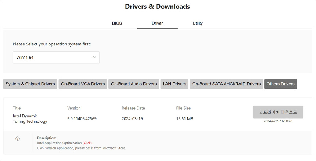Image resolution: width=316 pixels, height=161 pixels.
Task: Filter by On-Board VGA Drivers
Action: coord(83,84)
